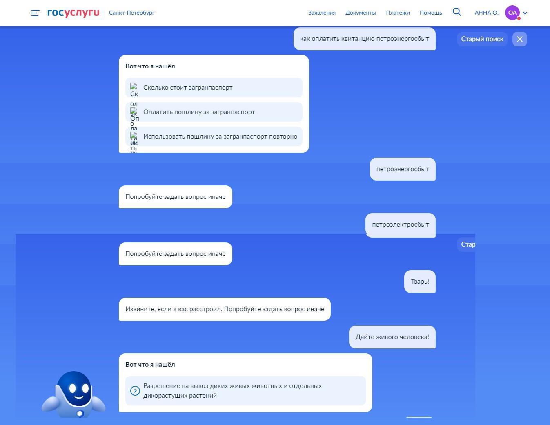The image size is (550, 425).
Task: Click arrow icon beside wild animals permit
Action: pyautogui.click(x=135, y=391)
